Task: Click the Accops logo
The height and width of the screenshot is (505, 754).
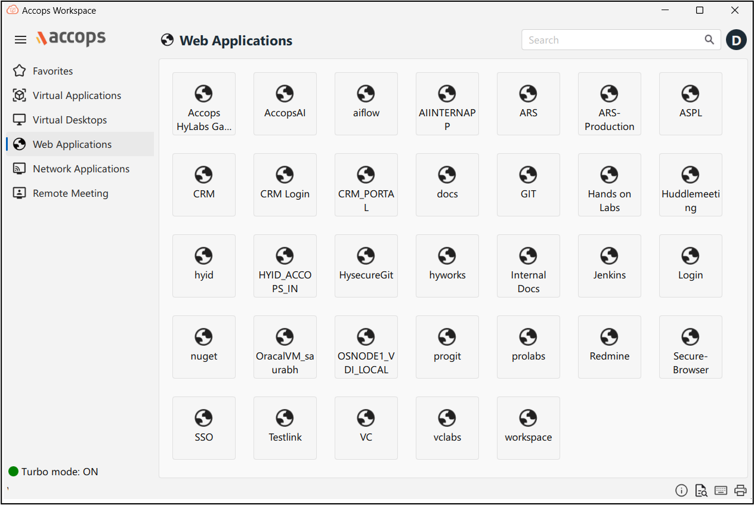Action: (70, 38)
